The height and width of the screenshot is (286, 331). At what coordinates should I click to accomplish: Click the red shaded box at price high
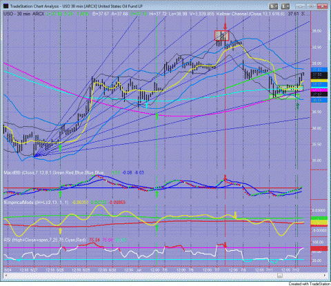pyautogui.click(x=222, y=35)
